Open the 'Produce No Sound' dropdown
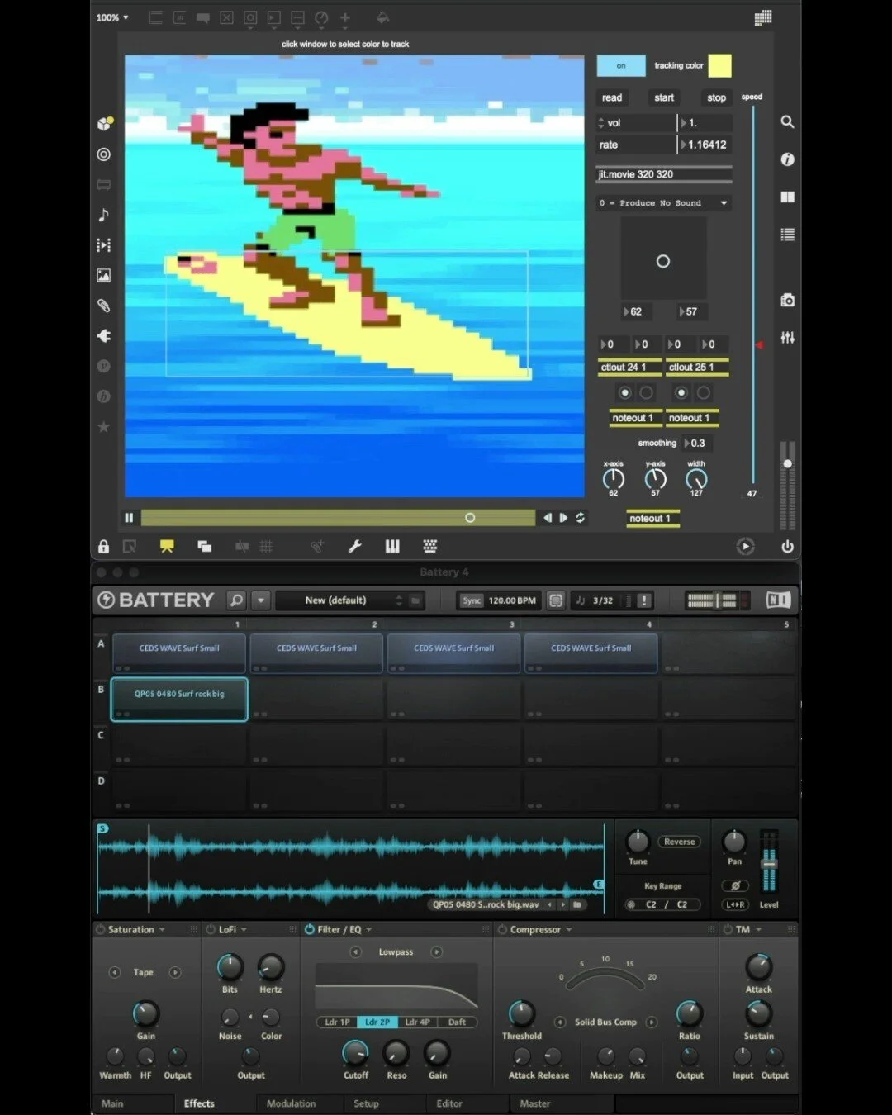This screenshot has width=892, height=1115. [664, 202]
